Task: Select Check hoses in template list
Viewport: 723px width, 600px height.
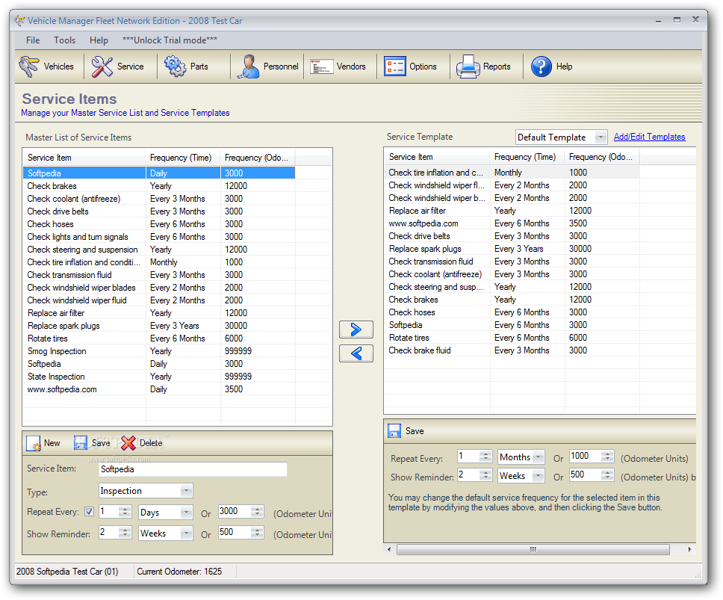Action: click(512, 312)
